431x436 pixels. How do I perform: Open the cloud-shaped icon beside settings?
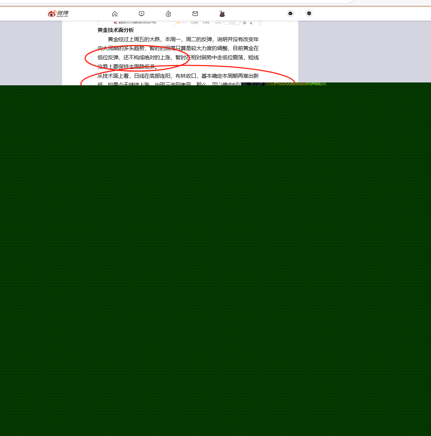click(291, 14)
